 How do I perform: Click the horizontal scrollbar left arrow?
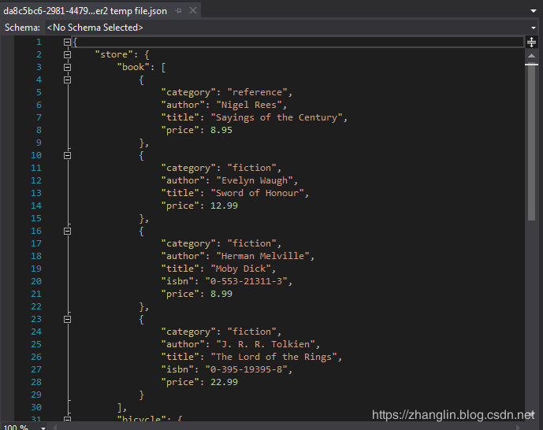tap(54, 427)
